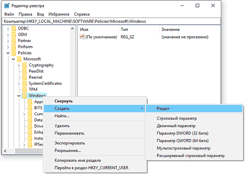Click the PeerDist folder icon

[x=25, y=71]
